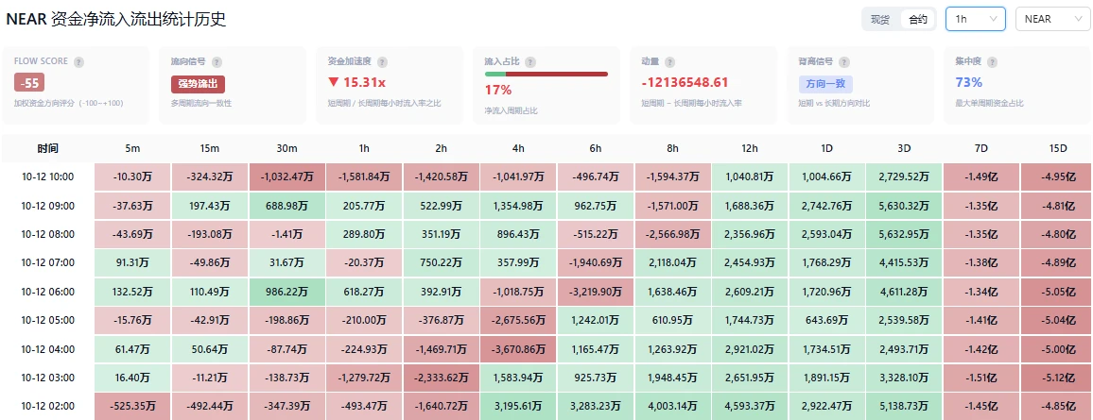Click the -2,566.98万 cell
This screenshot has height=420, width=1093.
click(672, 234)
